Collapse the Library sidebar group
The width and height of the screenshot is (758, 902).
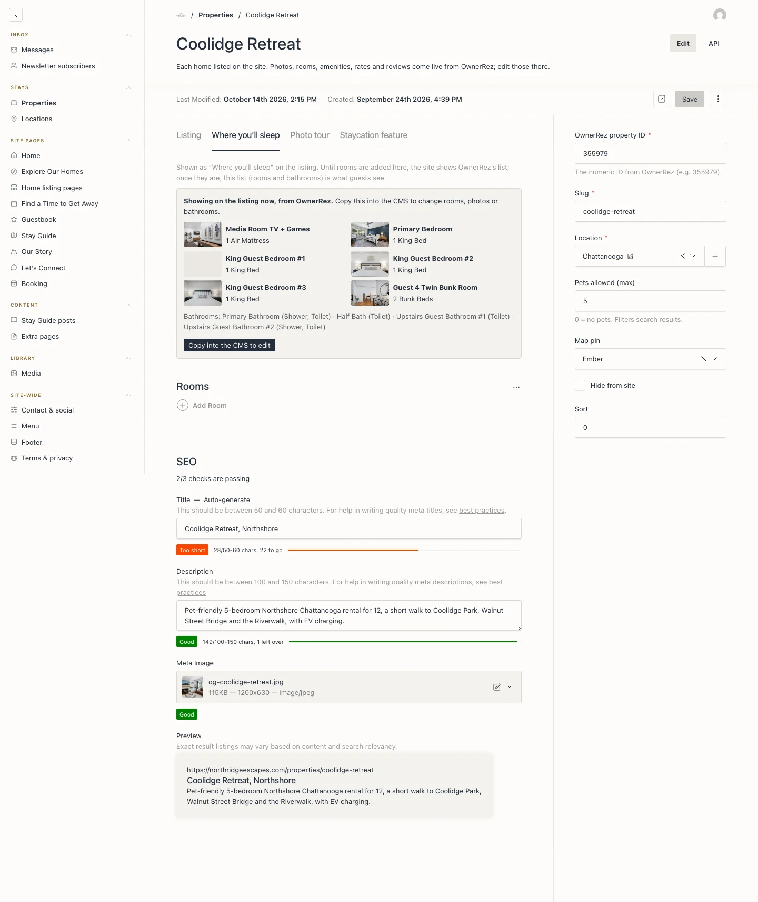point(128,358)
